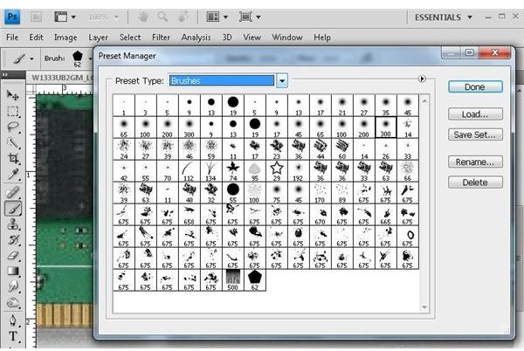Click the Save Set... button
The height and width of the screenshot is (351, 524).
tap(475, 134)
